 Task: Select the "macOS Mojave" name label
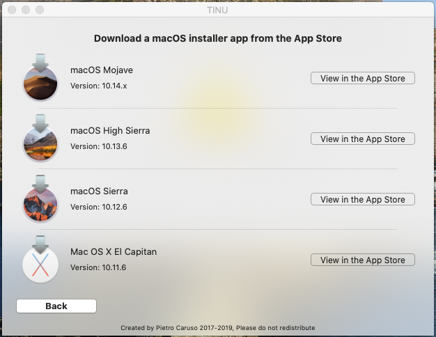pos(102,70)
